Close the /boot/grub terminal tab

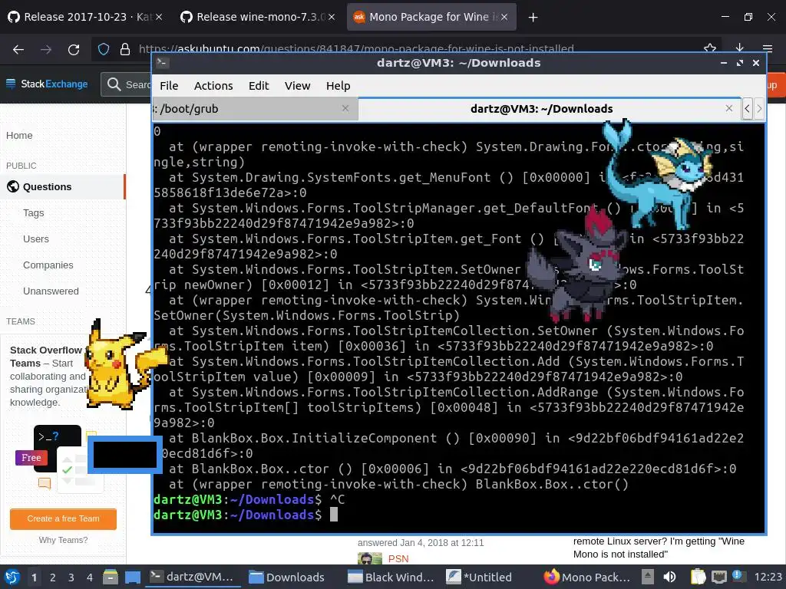[345, 108]
